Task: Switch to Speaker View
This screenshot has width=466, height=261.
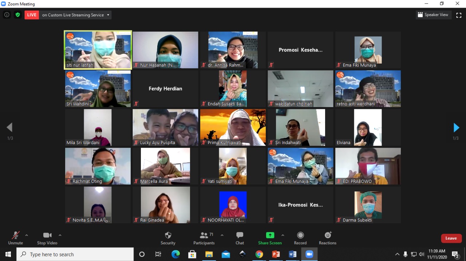Action: pyautogui.click(x=433, y=15)
